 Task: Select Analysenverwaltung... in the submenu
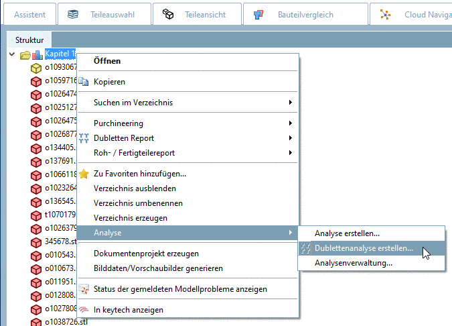click(354, 263)
